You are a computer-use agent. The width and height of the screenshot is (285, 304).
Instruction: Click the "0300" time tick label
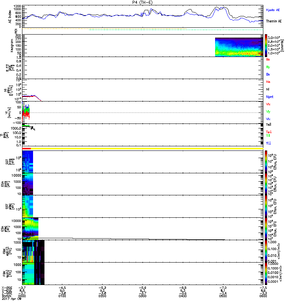pyautogui.click(x=142, y=296)
